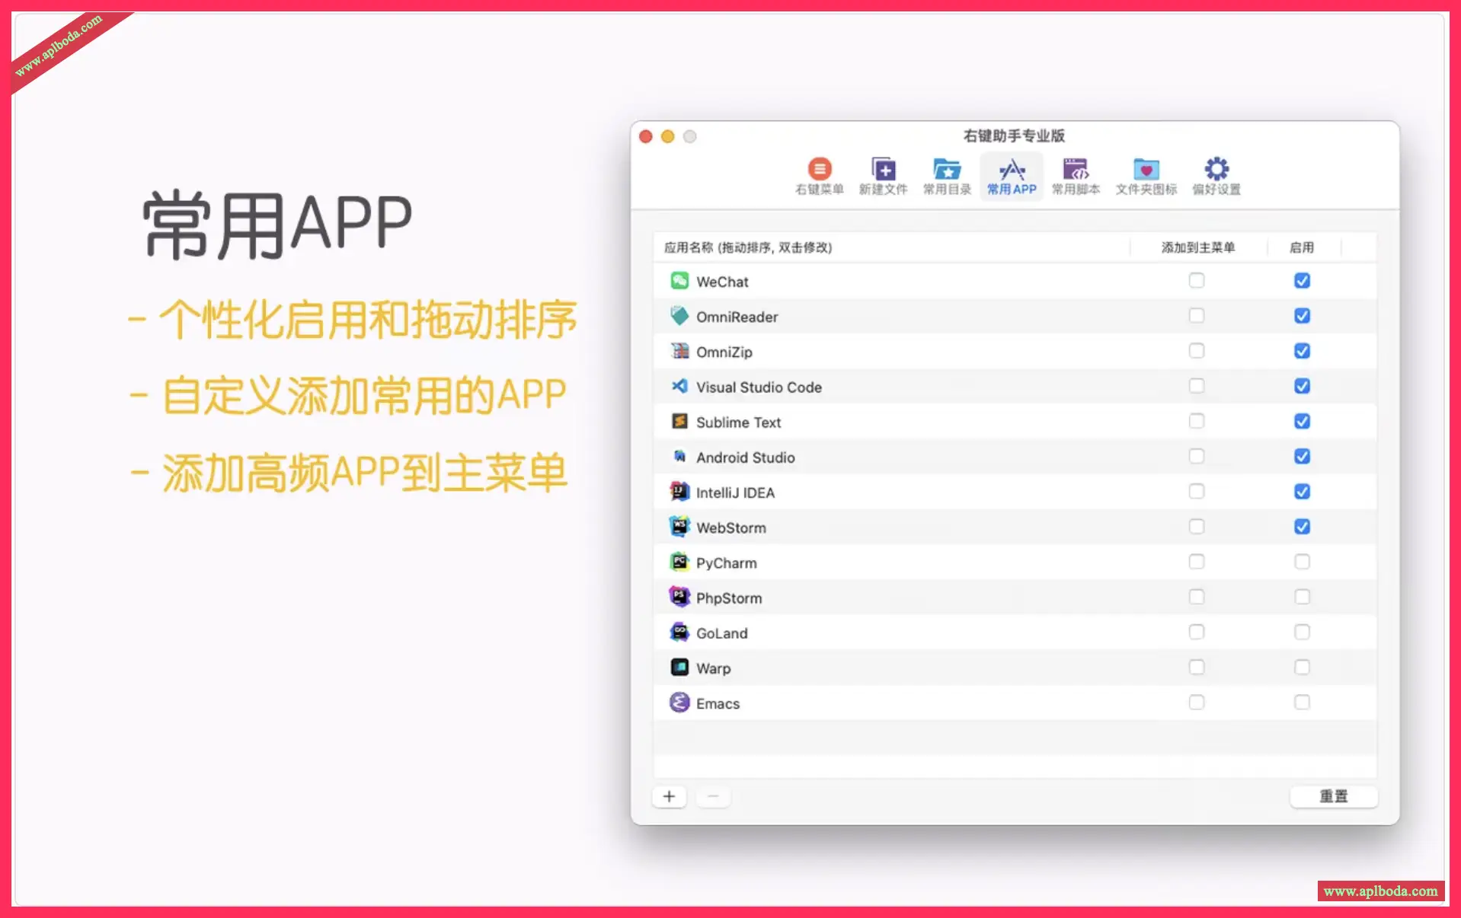The height and width of the screenshot is (918, 1461).
Task: Click the 添加到主菜单 column header
Action: (x=1197, y=247)
